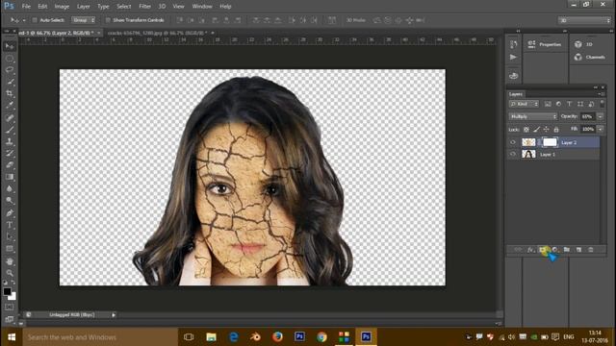Open the status bar info arrow menu

coord(114,314)
